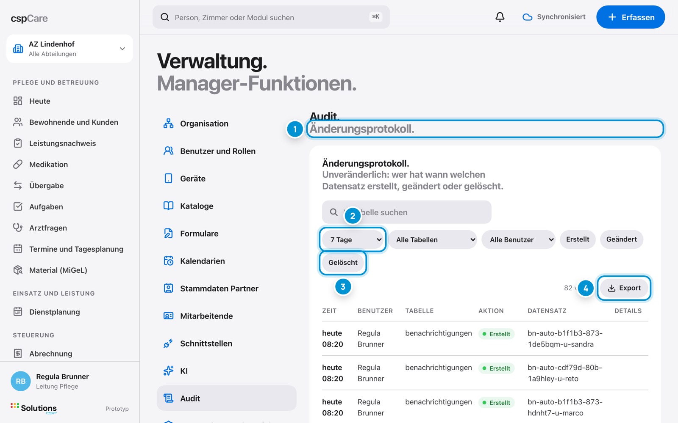Click Kalendarien calendar-clock icon
This screenshot has width=678, height=423.
pyautogui.click(x=169, y=261)
